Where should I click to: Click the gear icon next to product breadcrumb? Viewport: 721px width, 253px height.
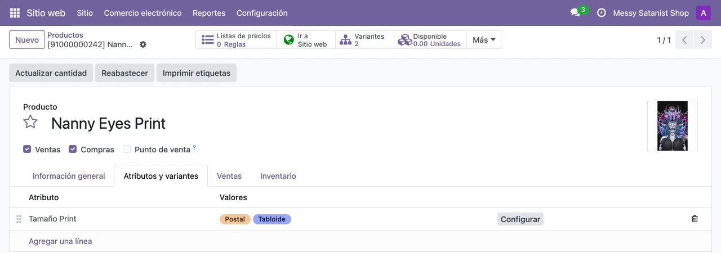pyautogui.click(x=143, y=44)
